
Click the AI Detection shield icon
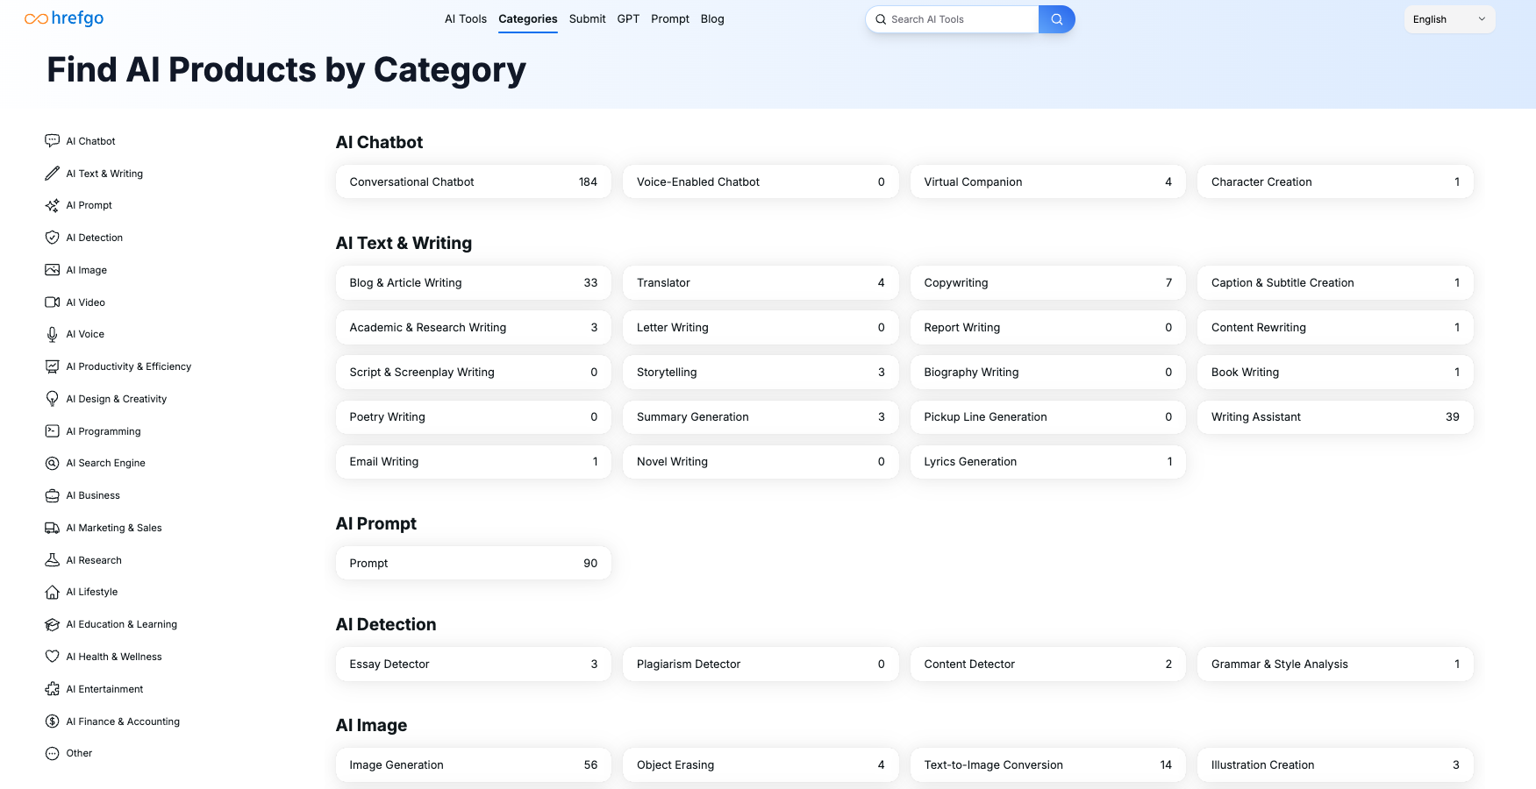(53, 238)
